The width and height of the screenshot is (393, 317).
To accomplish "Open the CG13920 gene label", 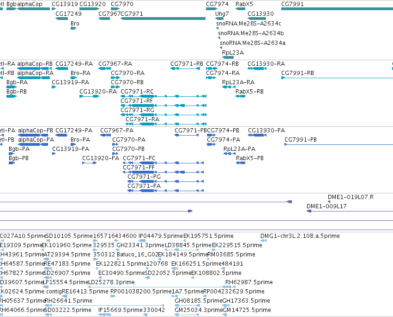I will (x=92, y=4).
